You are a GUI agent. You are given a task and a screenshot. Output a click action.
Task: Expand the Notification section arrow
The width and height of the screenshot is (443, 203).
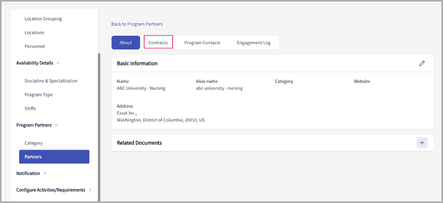click(x=45, y=173)
